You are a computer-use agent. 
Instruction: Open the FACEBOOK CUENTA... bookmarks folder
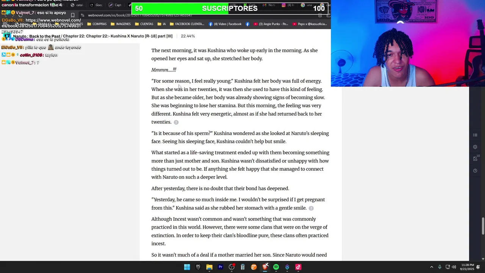(x=187, y=24)
